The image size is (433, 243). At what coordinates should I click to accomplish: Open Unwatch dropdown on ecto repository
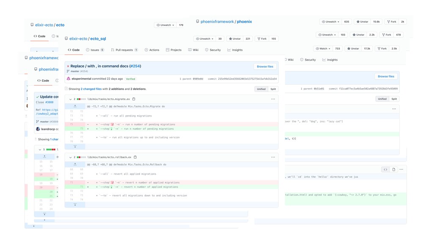(165, 25)
